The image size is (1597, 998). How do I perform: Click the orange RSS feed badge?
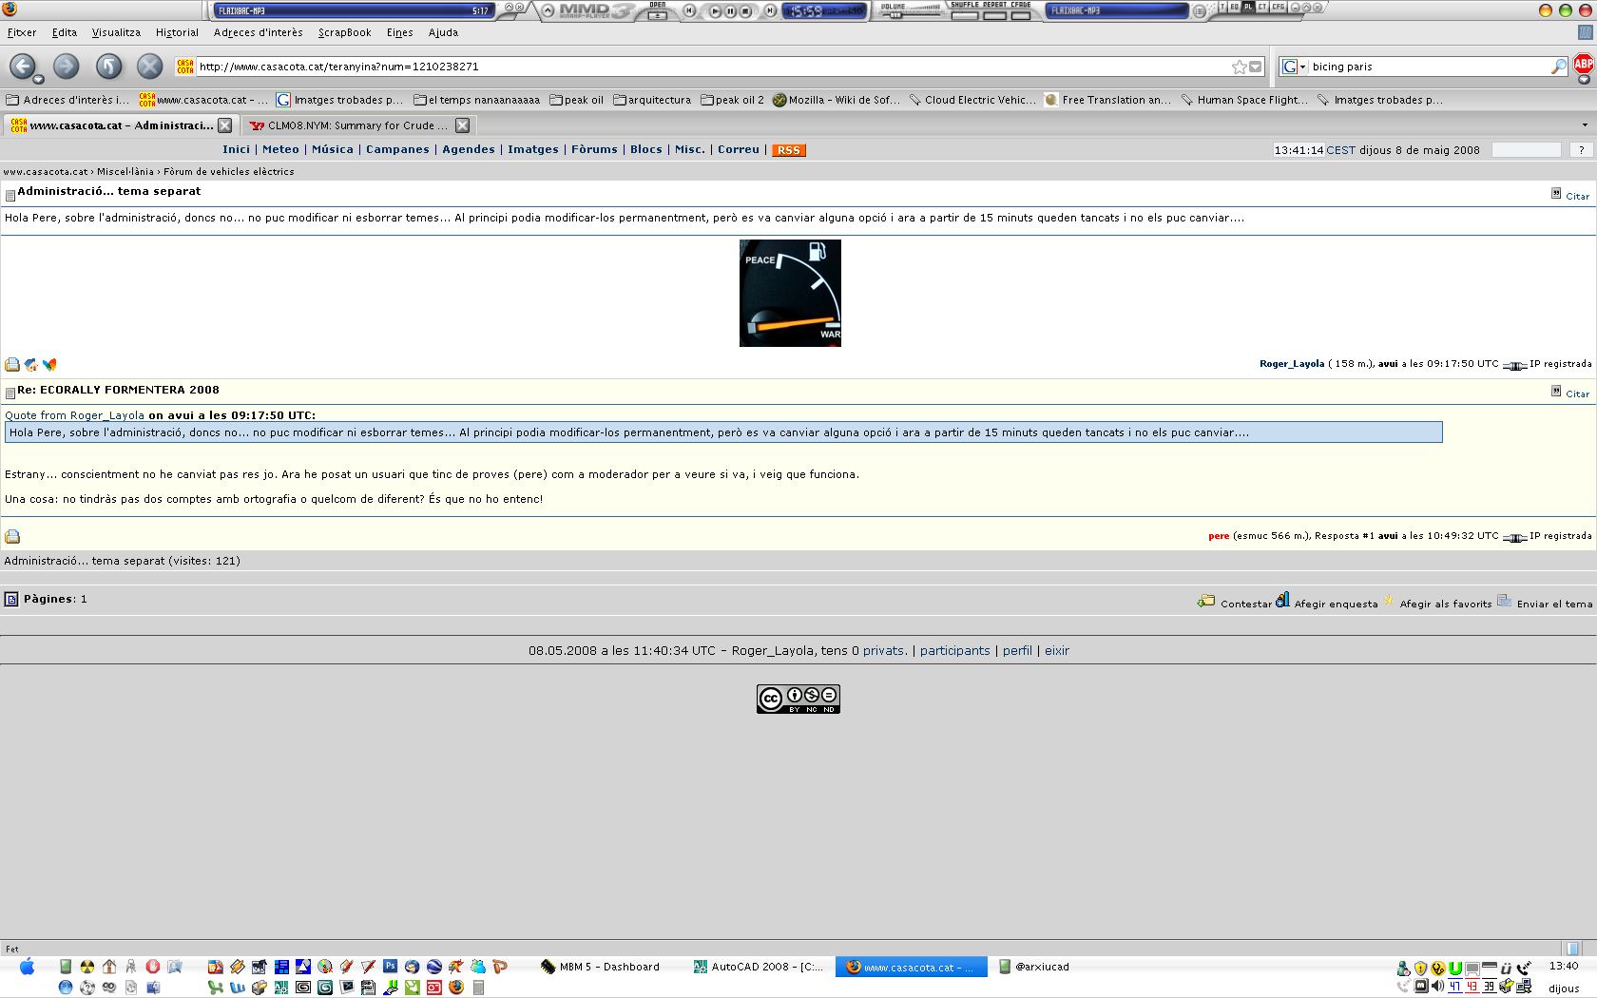tap(788, 150)
